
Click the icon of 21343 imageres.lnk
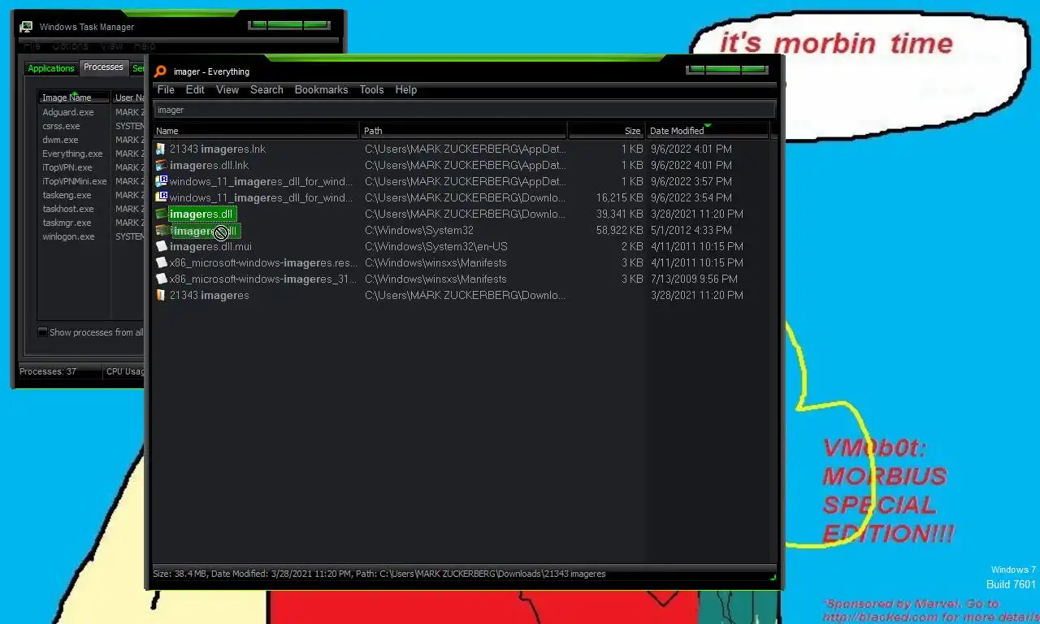click(162, 149)
